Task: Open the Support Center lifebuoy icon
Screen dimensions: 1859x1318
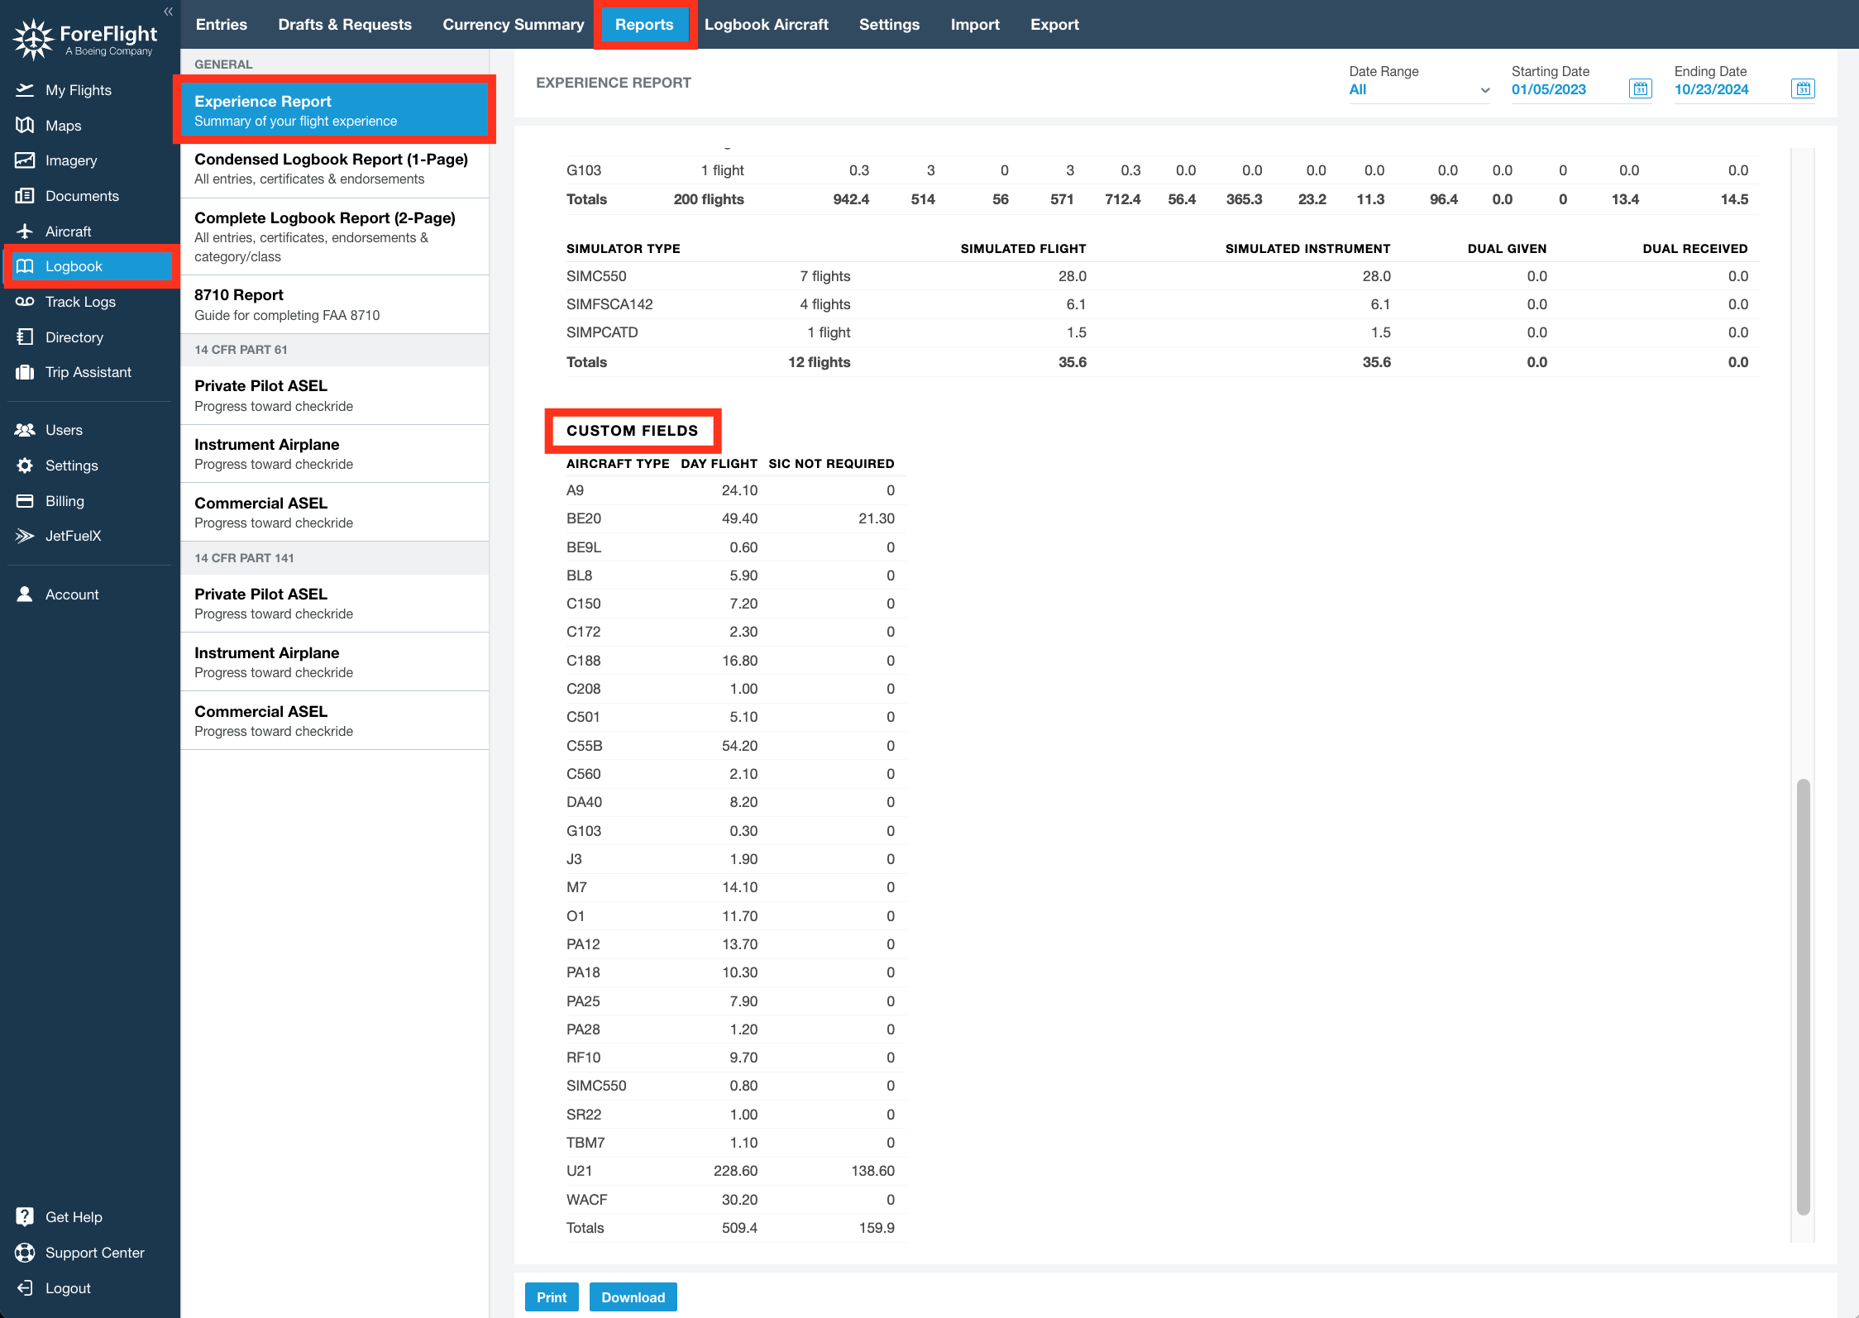Action: click(x=25, y=1252)
